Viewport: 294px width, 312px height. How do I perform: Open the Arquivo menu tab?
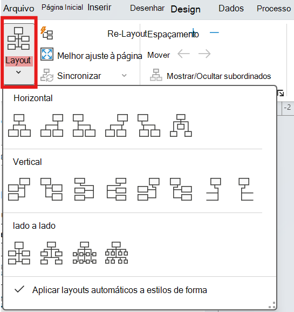(19, 9)
